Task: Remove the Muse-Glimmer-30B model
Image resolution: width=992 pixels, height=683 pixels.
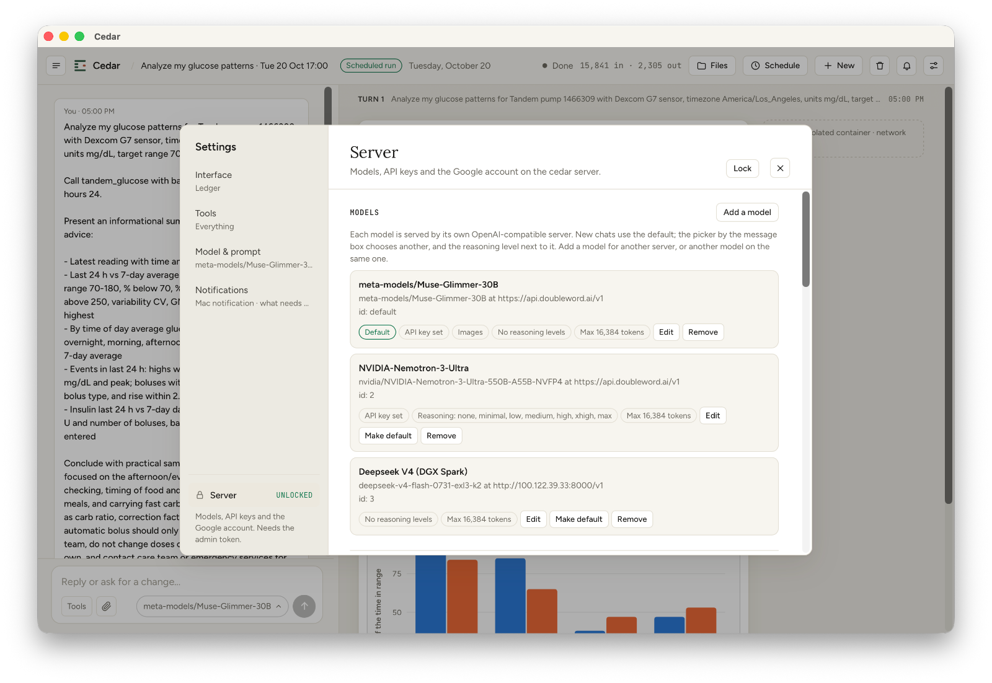Action: [x=702, y=332]
